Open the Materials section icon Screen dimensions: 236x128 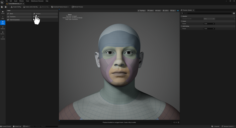3,28
